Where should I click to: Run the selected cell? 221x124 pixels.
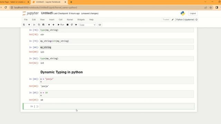61,25
